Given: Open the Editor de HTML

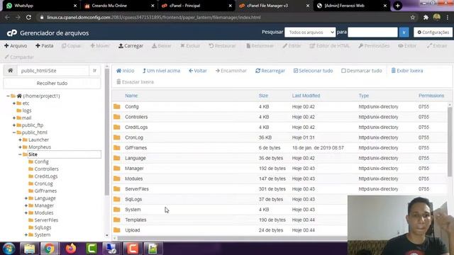Looking at the screenshot, I should pos(329,45).
